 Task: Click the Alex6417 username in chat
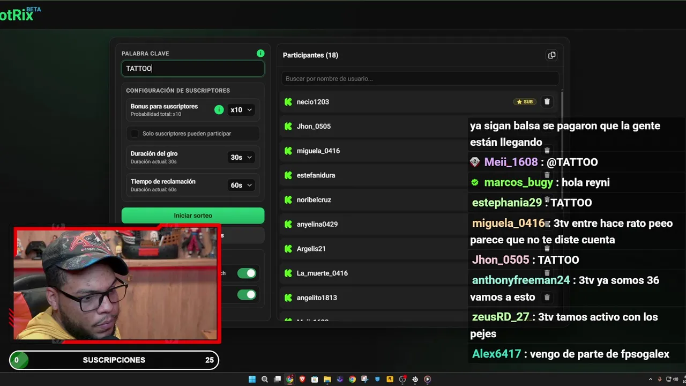pyautogui.click(x=496, y=354)
